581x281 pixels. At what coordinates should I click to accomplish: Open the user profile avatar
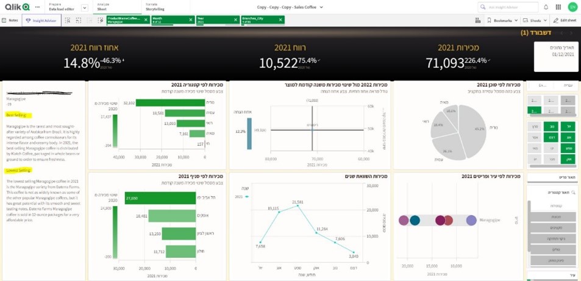(x=572, y=7)
